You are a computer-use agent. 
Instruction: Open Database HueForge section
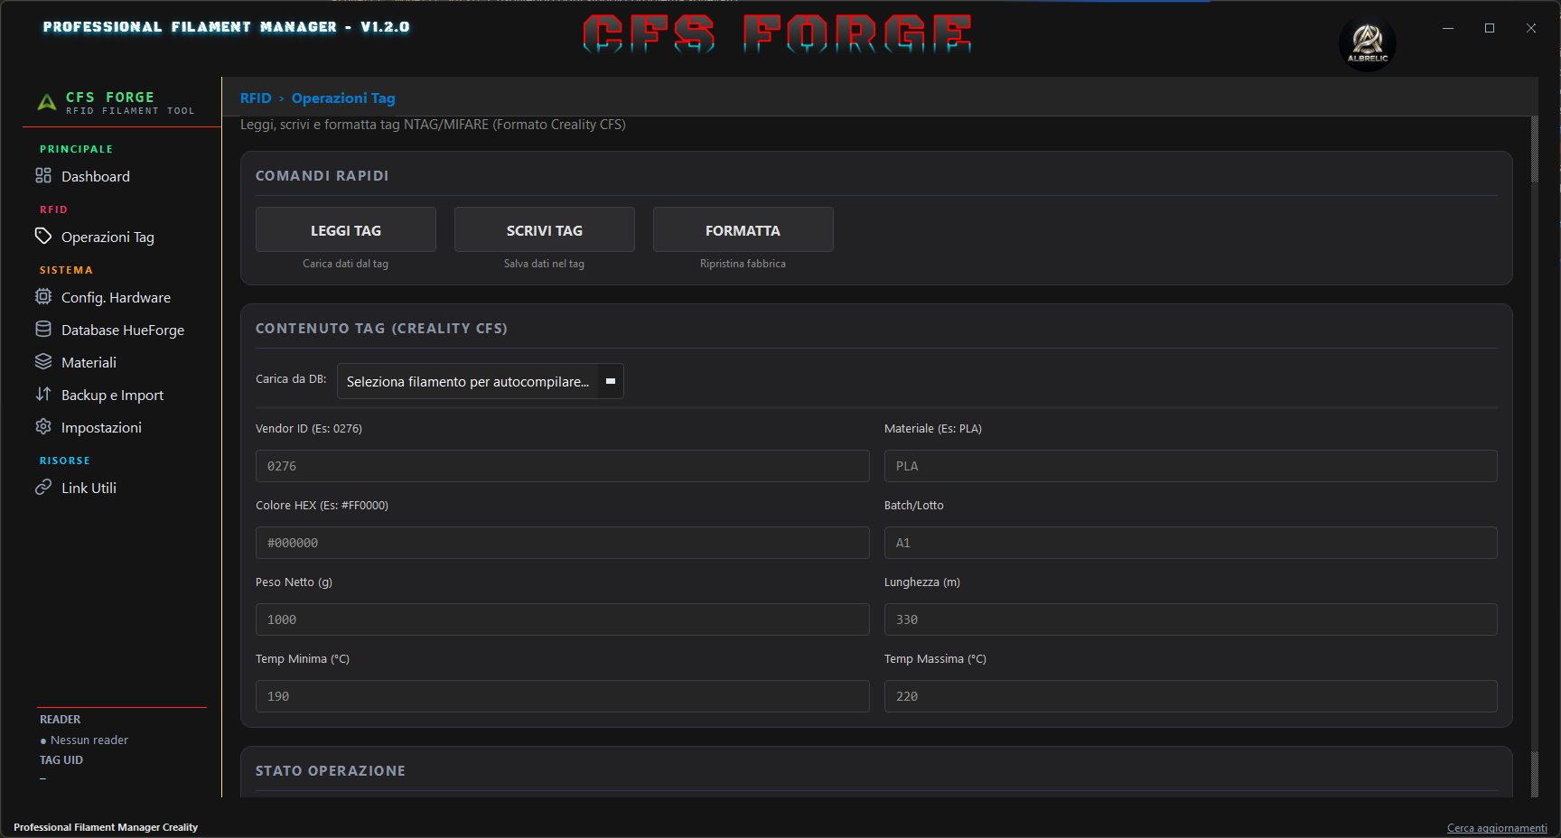tap(121, 330)
